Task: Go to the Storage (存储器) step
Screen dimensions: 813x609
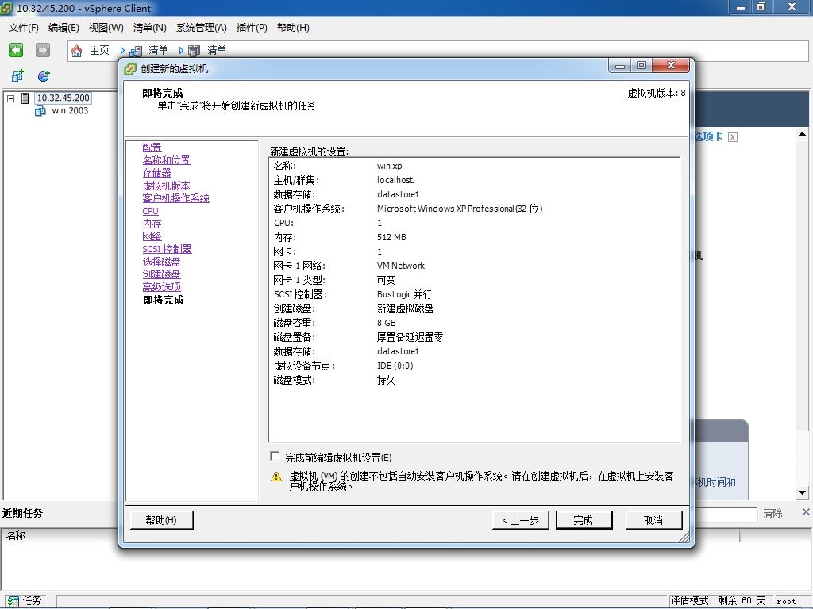Action: [156, 173]
